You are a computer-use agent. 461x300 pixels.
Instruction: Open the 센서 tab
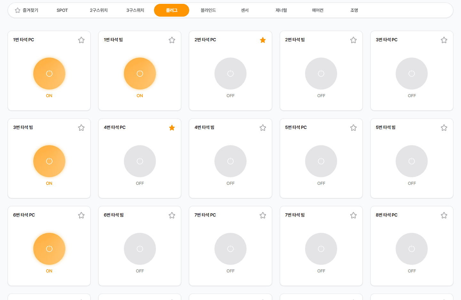pyautogui.click(x=245, y=10)
